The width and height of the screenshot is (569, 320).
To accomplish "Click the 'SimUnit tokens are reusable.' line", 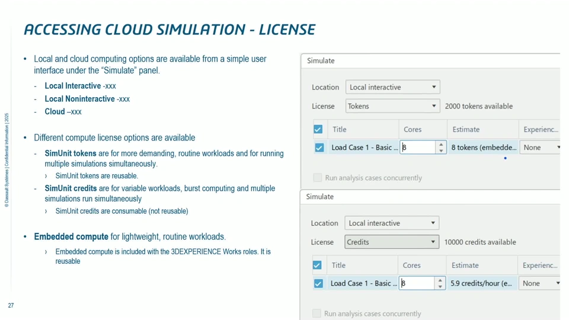I will (97, 175).
